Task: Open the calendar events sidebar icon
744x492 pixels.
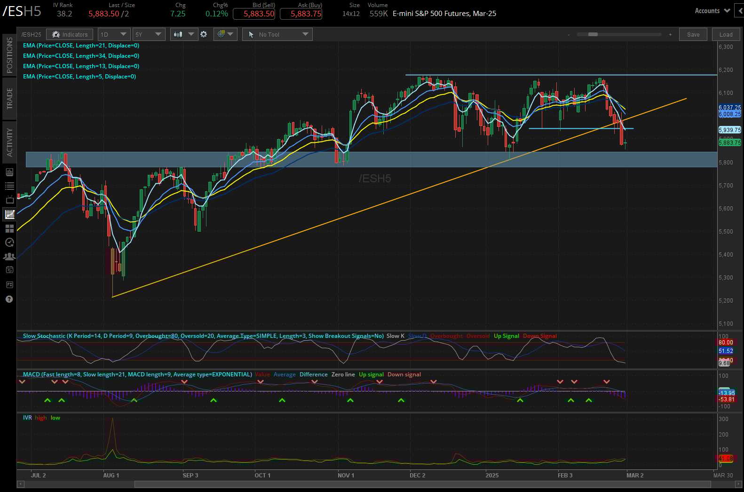Action: (9, 270)
